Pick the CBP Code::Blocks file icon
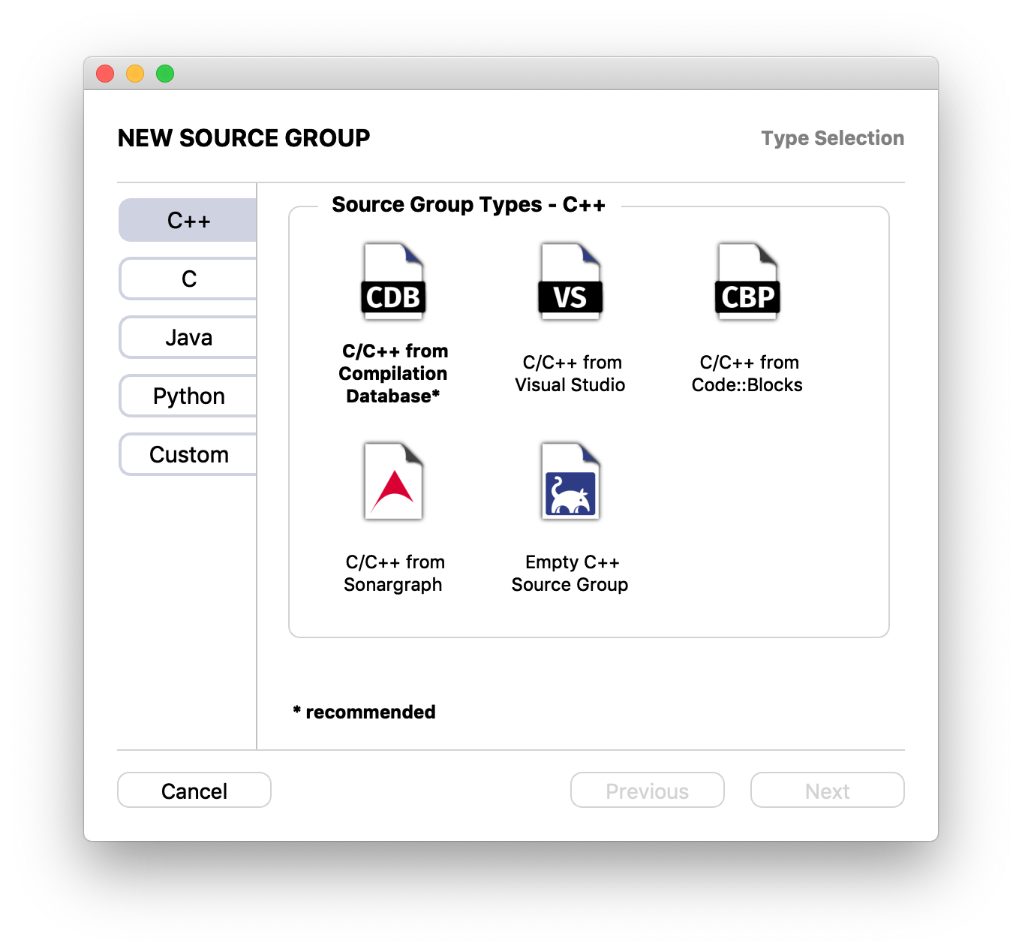 [x=747, y=282]
